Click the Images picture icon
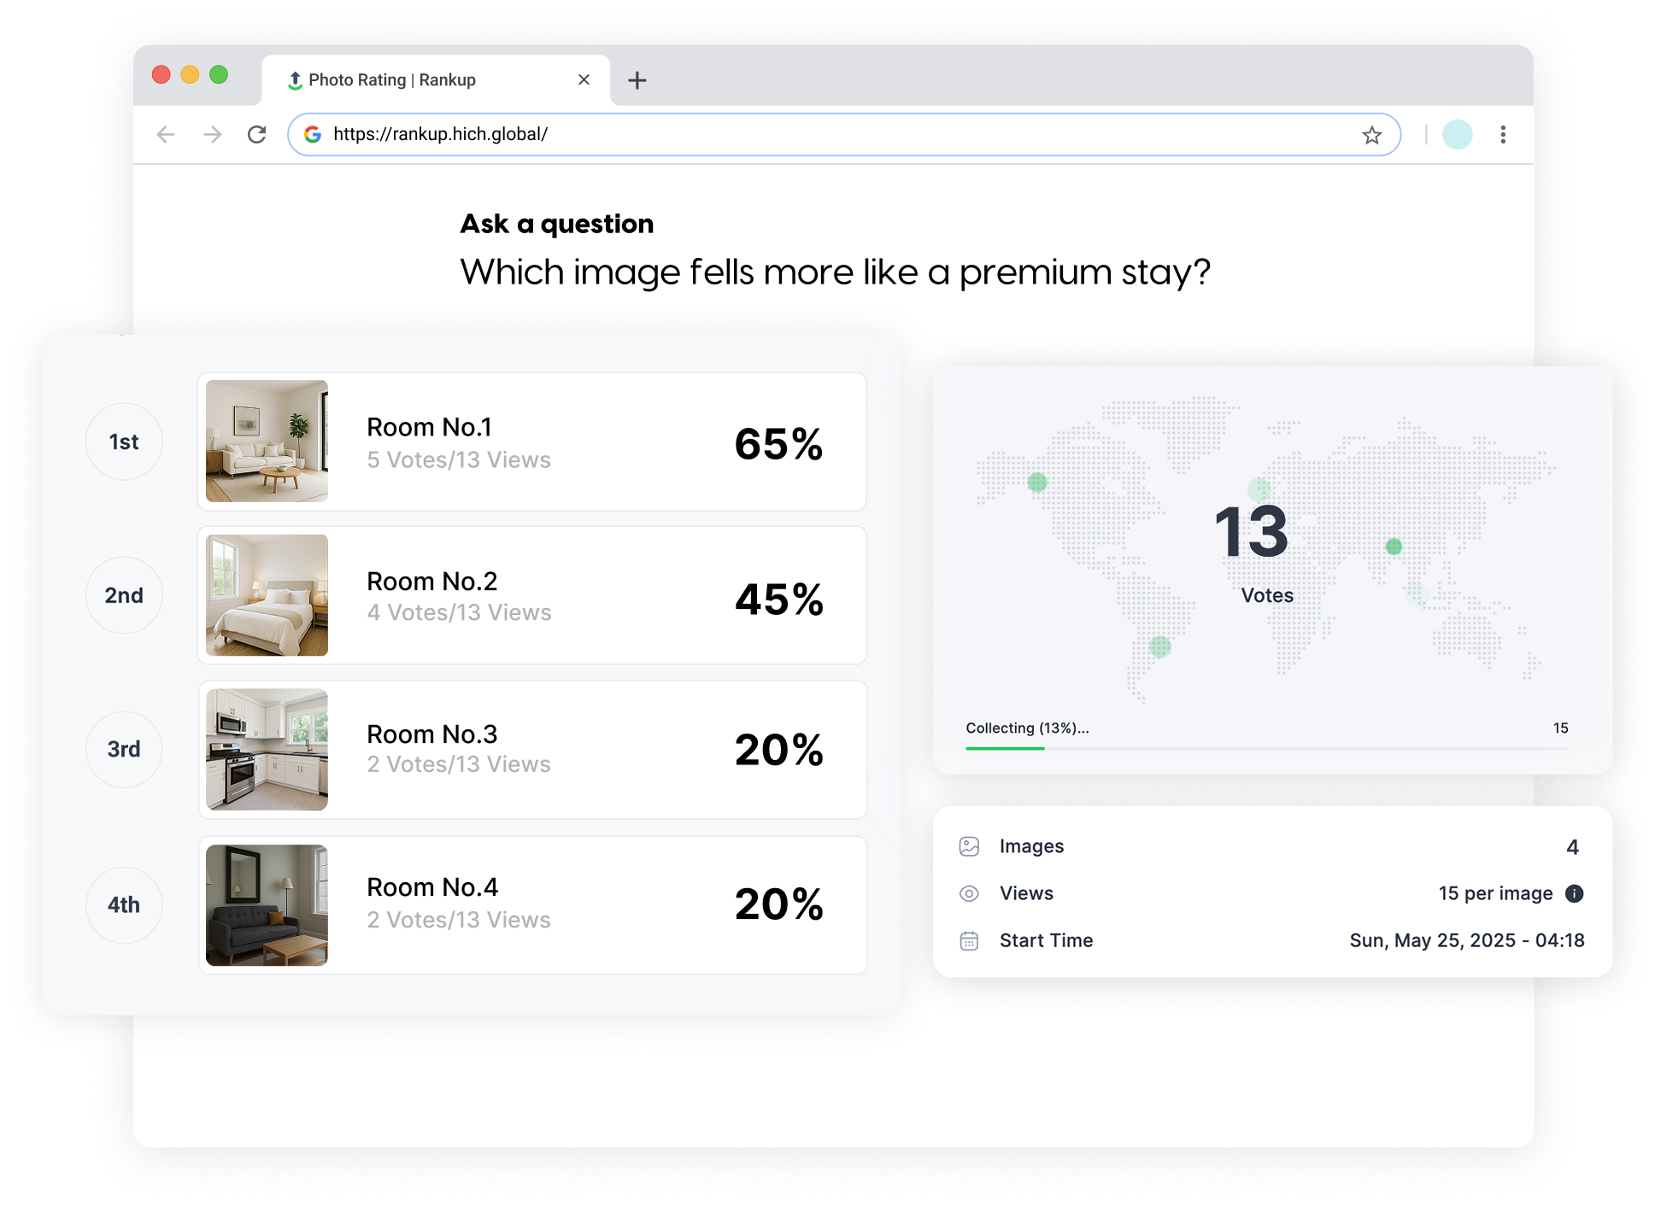This screenshot has width=1655, height=1205. (x=969, y=846)
